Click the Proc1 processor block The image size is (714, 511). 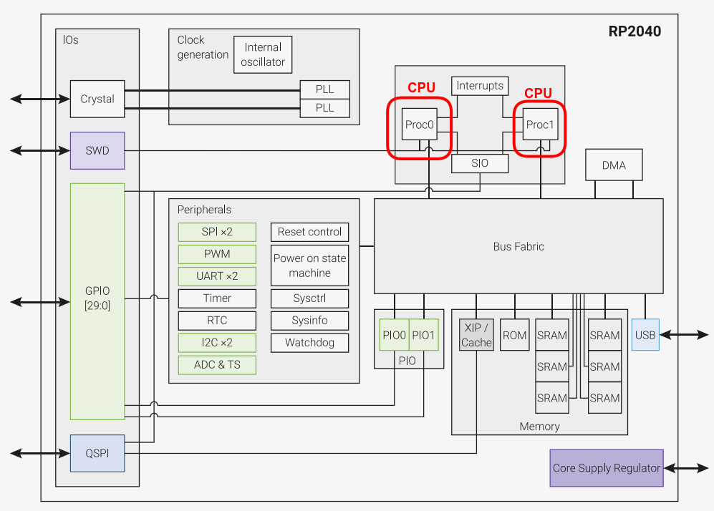pos(540,125)
